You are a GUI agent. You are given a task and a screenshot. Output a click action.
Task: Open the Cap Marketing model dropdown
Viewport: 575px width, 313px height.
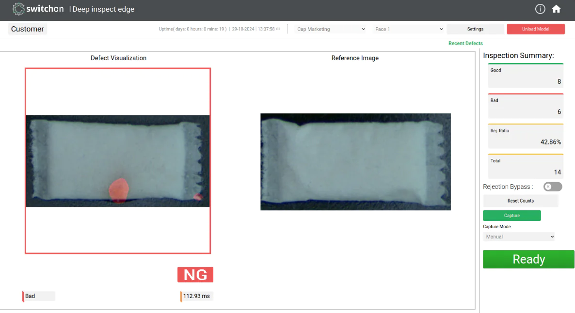click(x=330, y=29)
